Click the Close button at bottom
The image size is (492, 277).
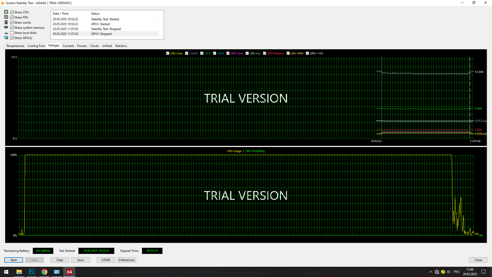click(x=478, y=260)
